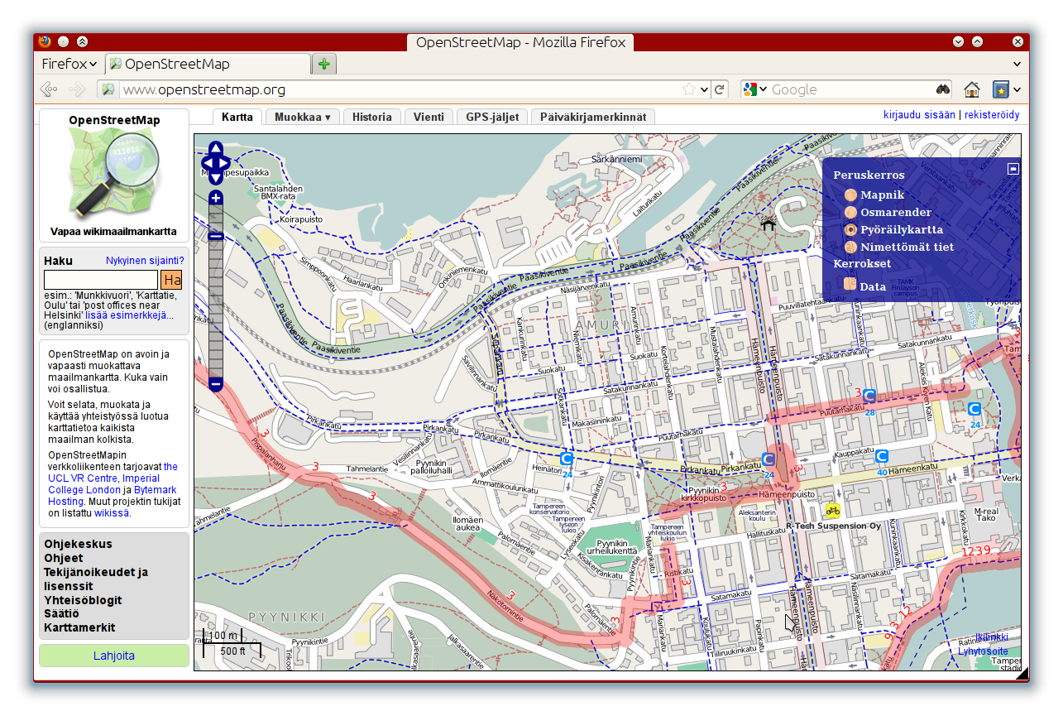This screenshot has width=1063, height=716.
Task: Click the site identity icon in address bar
Action: click(x=108, y=89)
